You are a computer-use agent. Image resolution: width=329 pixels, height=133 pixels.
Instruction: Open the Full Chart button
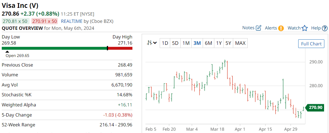coord(311,44)
